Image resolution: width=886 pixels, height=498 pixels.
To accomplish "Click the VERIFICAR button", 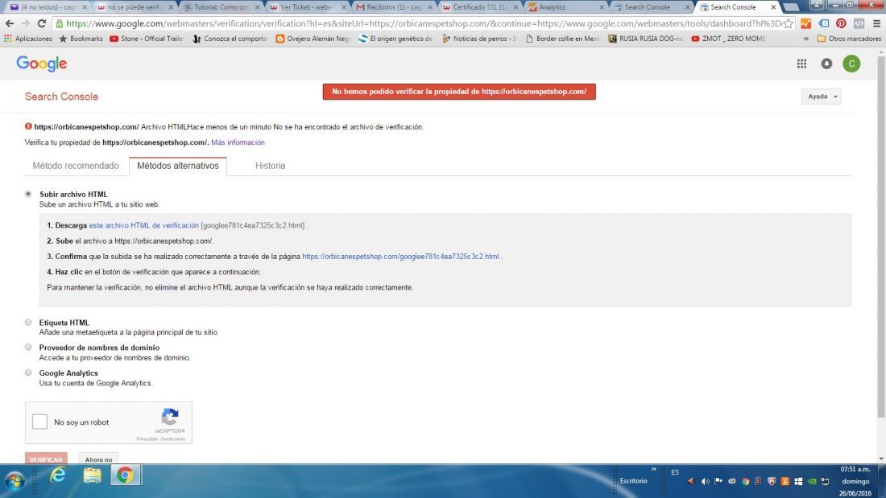I will [46, 459].
